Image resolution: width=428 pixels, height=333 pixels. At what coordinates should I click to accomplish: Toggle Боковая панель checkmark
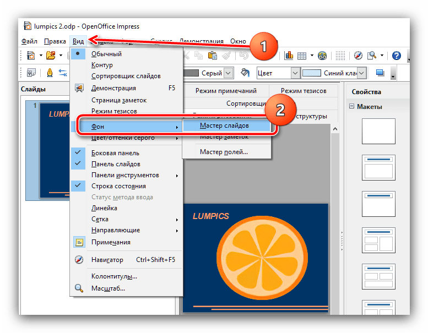(126, 153)
